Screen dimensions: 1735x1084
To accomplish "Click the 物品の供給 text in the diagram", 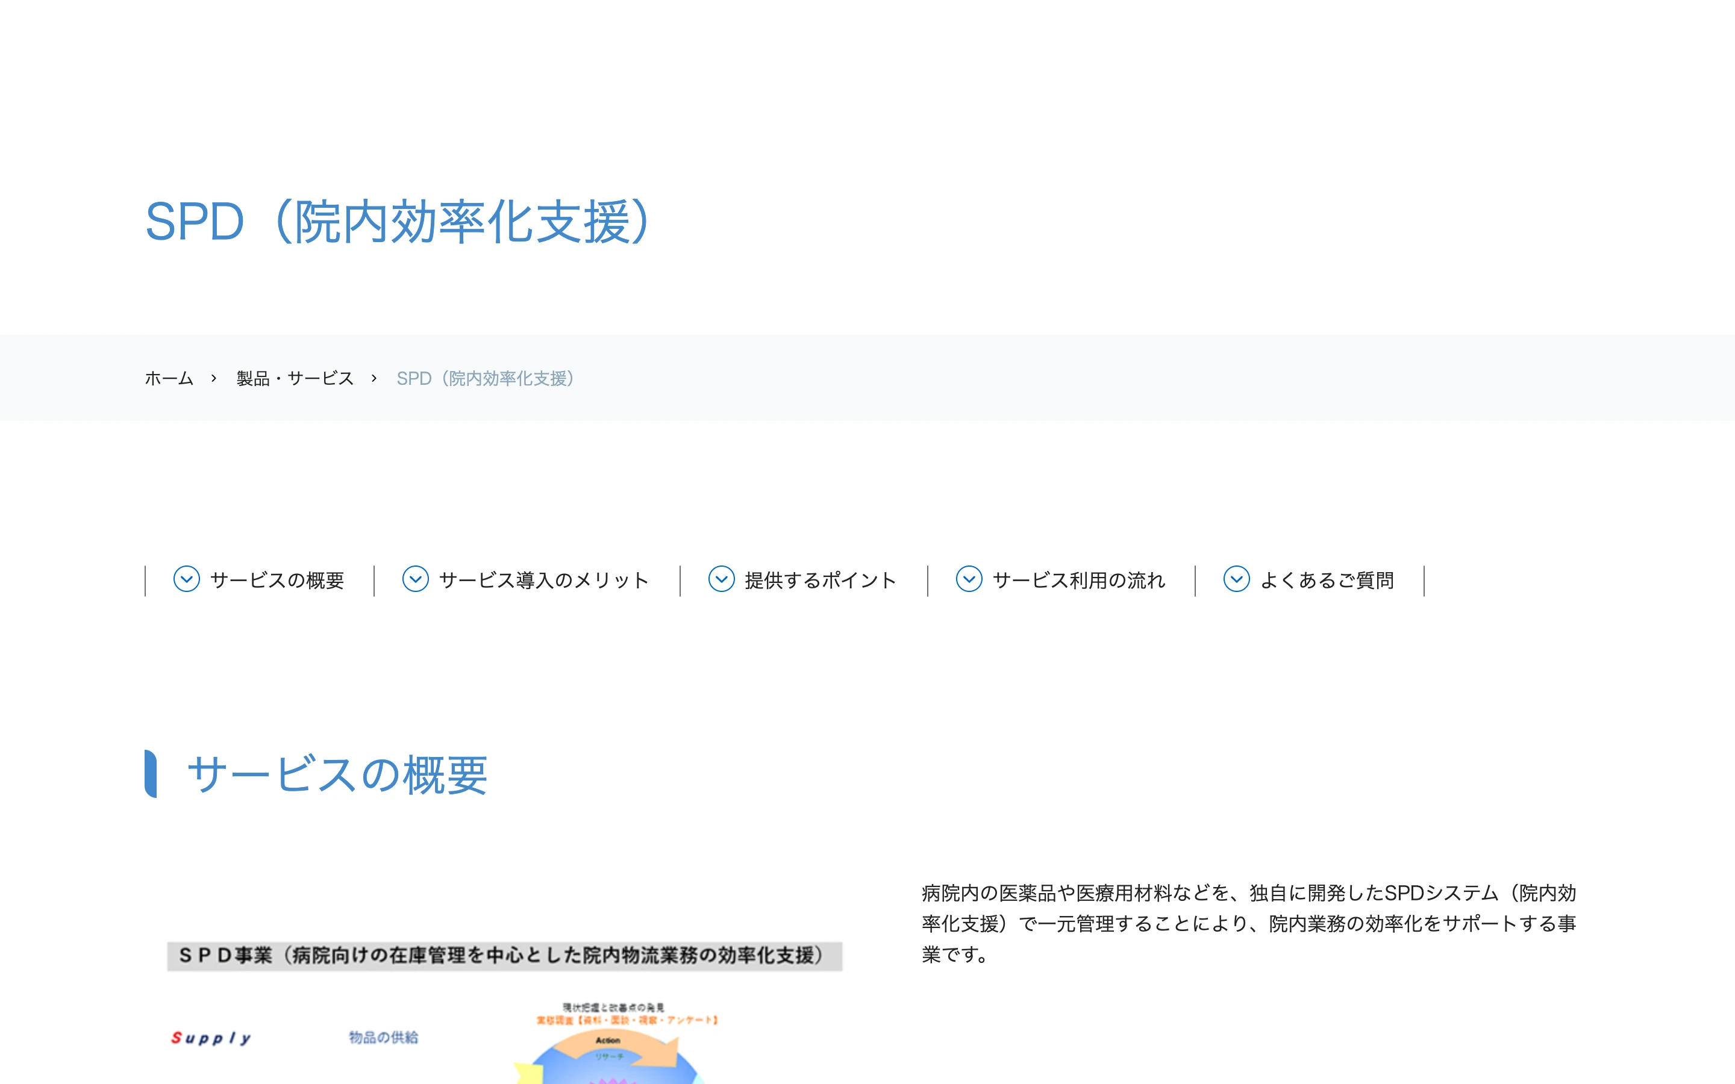I will pos(384,1036).
